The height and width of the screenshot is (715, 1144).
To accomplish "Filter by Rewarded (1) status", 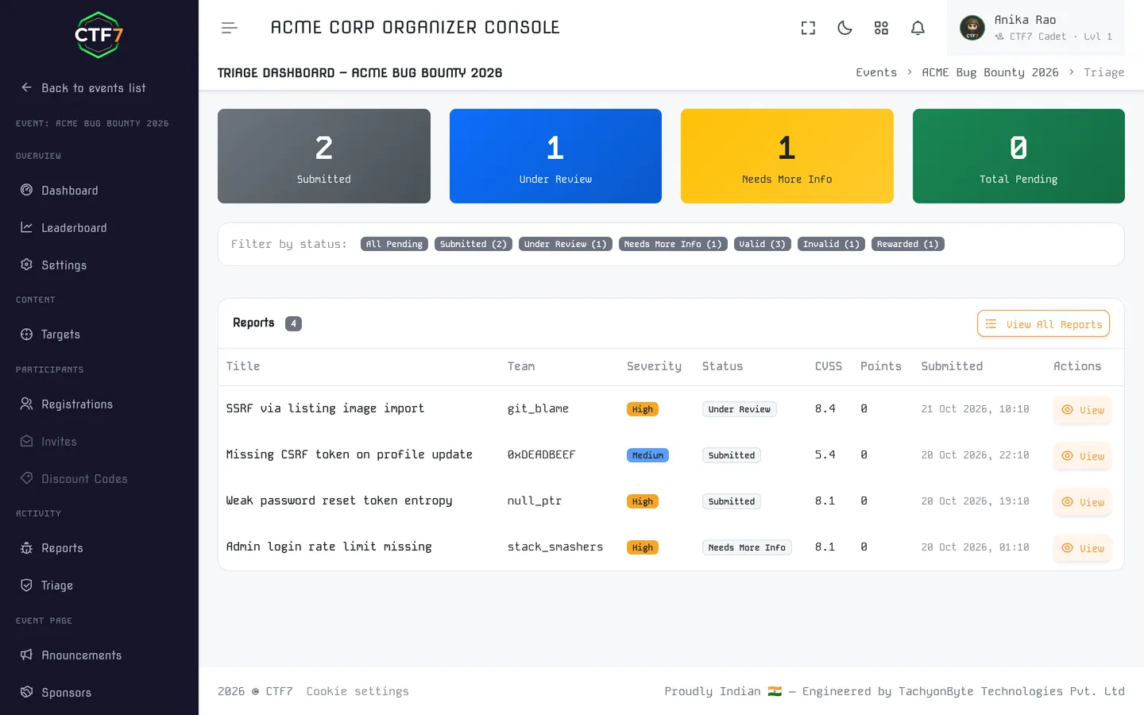I will [908, 244].
